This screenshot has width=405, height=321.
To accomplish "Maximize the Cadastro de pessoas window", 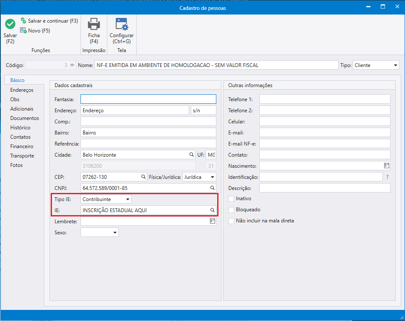I will pos(383,7).
